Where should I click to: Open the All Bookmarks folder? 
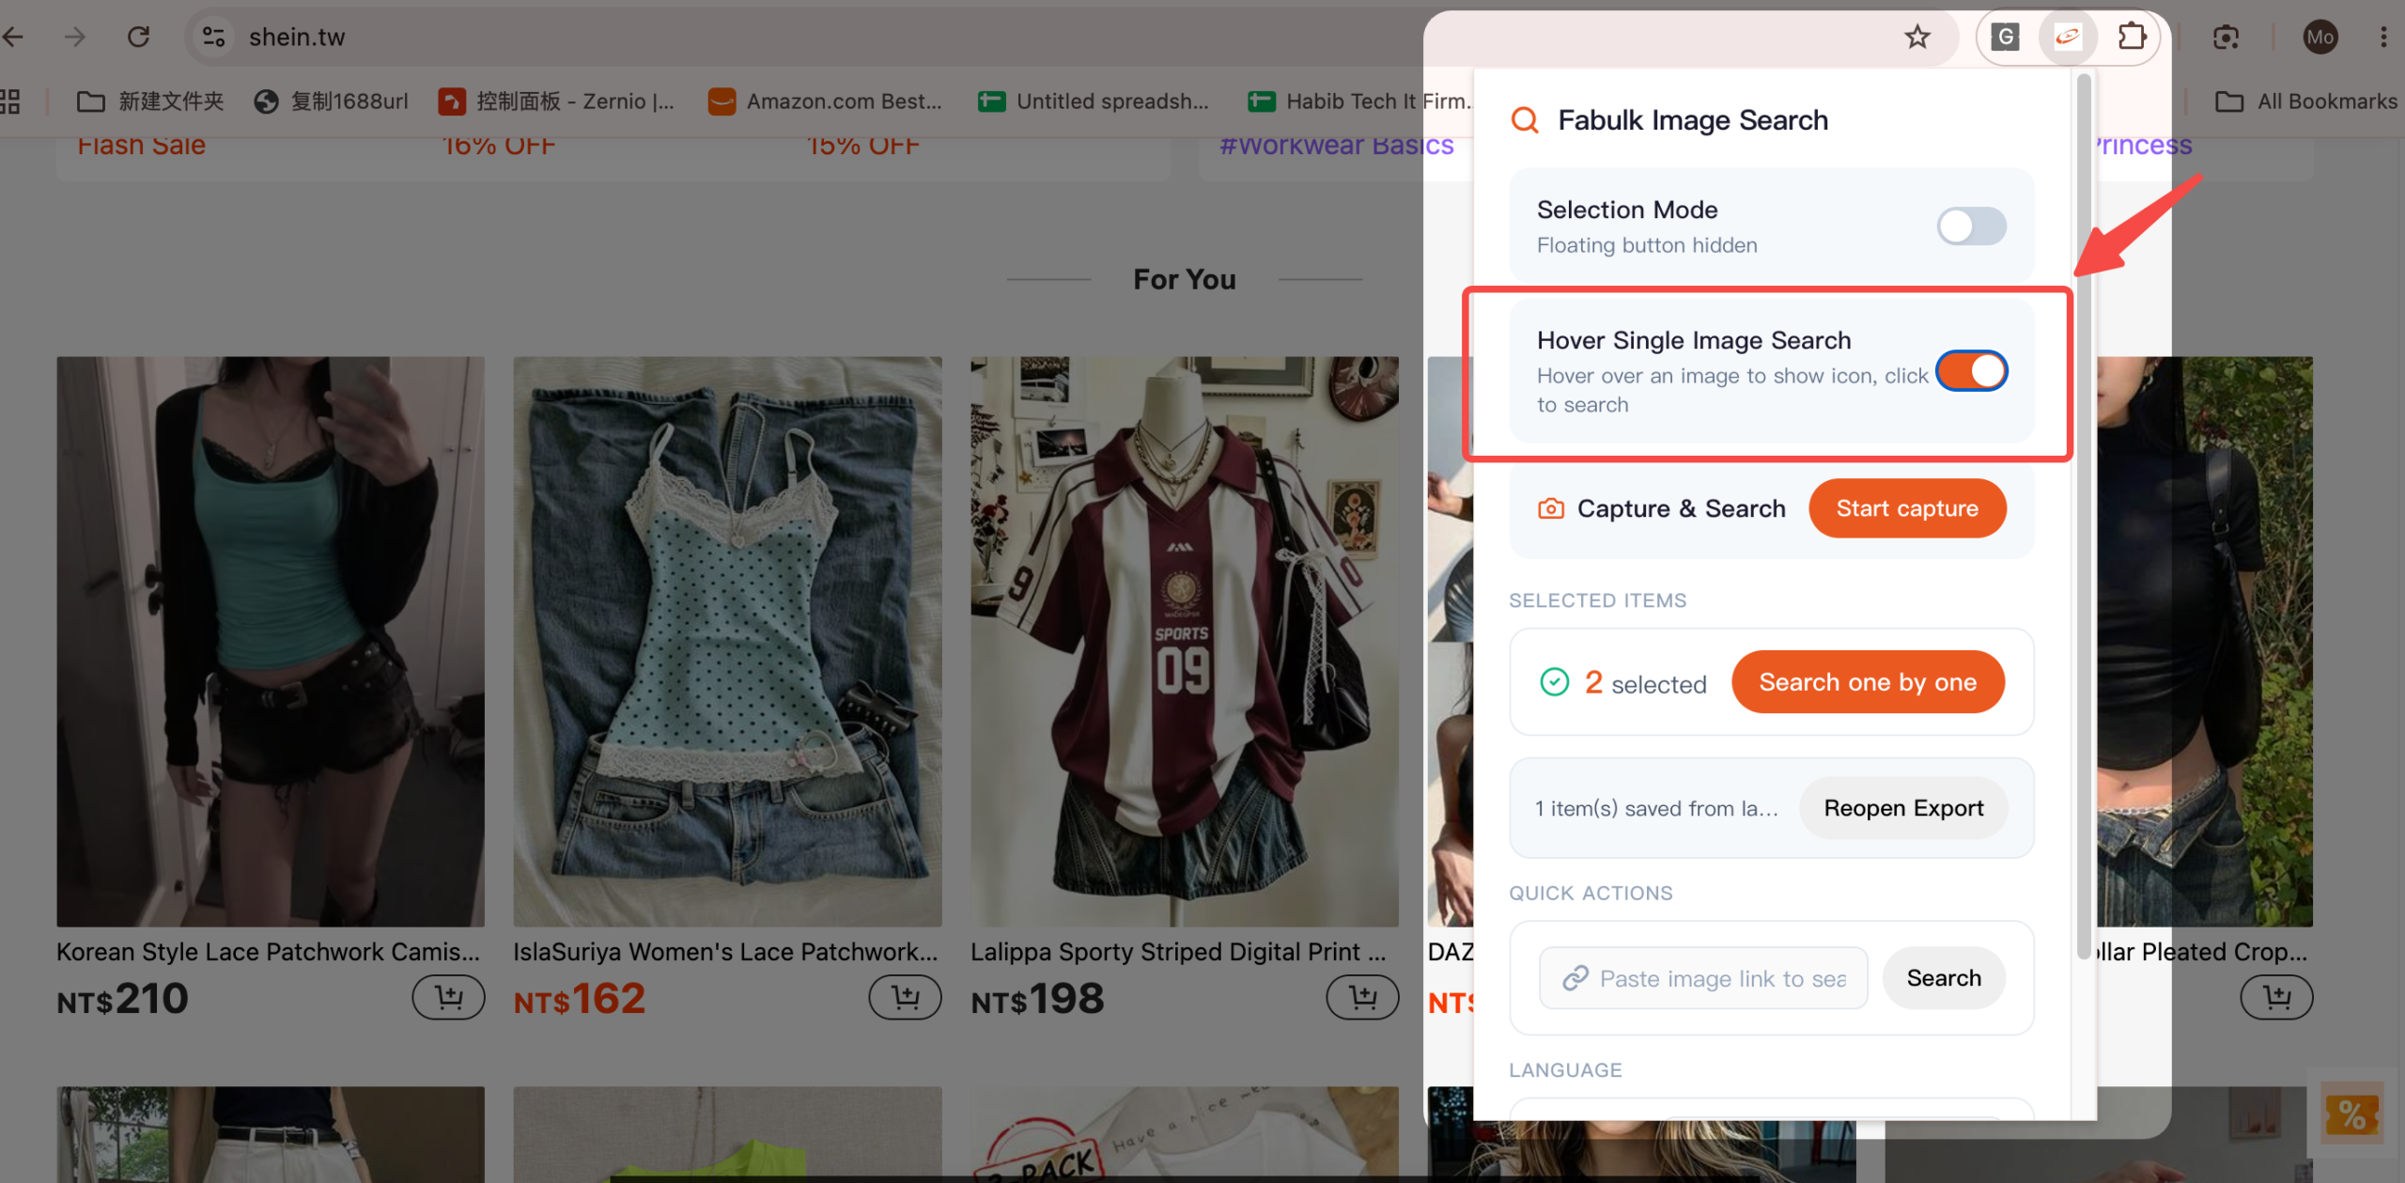pyautogui.click(x=2306, y=101)
